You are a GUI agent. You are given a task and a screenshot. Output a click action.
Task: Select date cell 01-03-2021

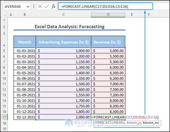coord(25,62)
